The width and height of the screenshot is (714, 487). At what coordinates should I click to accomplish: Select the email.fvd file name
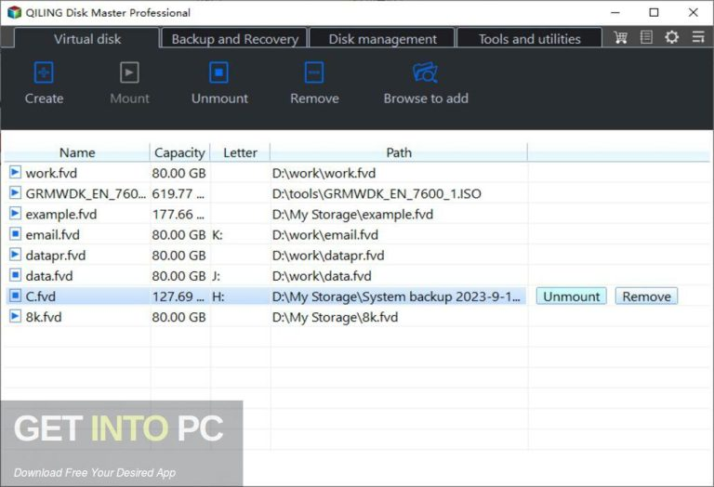[x=52, y=235]
